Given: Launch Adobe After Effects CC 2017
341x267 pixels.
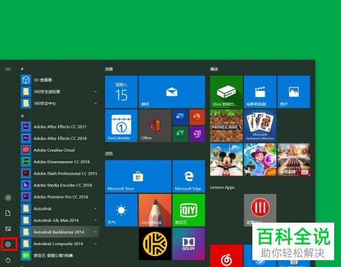Looking at the screenshot, I should (x=60, y=126).
